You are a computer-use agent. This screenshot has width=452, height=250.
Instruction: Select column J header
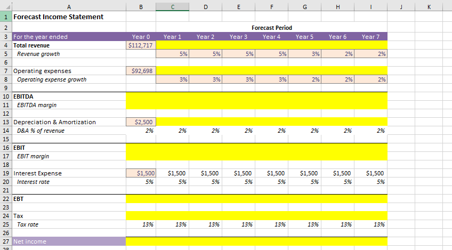401,7
